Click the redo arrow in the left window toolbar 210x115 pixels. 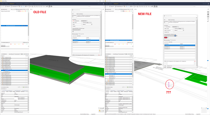click(x=3, y=6)
